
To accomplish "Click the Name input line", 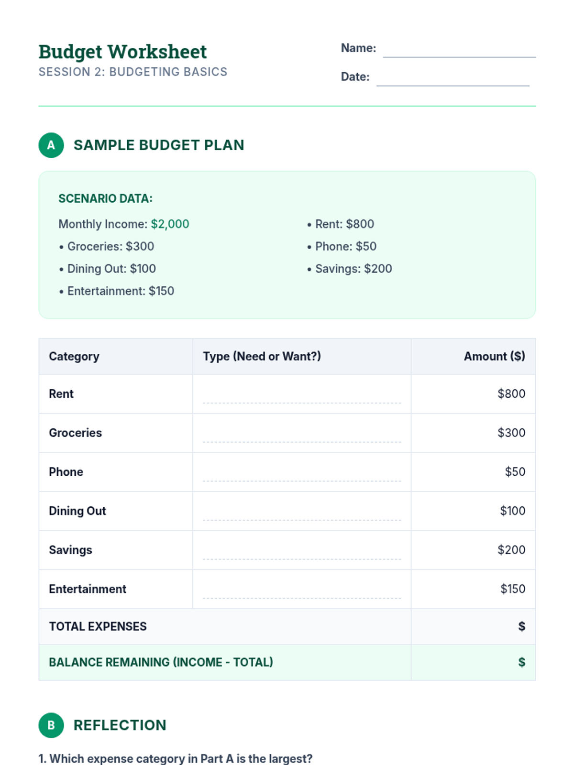I will [459, 50].
